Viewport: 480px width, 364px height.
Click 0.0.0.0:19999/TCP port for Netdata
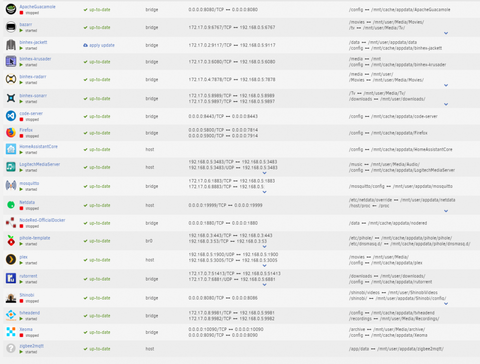[207, 206]
